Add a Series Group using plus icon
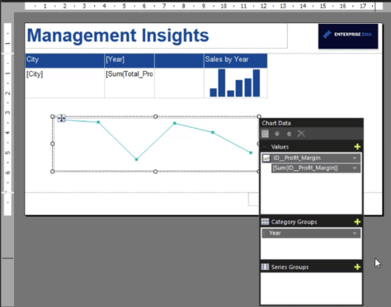 [357, 267]
